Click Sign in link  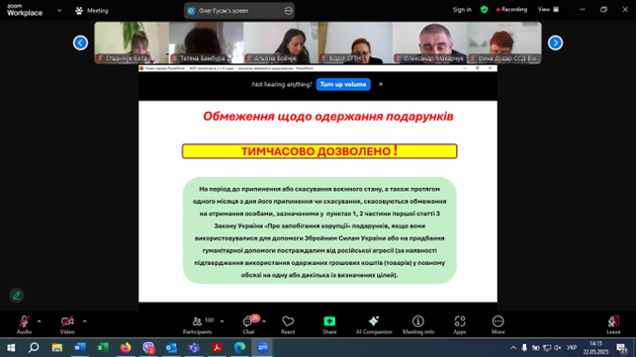point(462,10)
